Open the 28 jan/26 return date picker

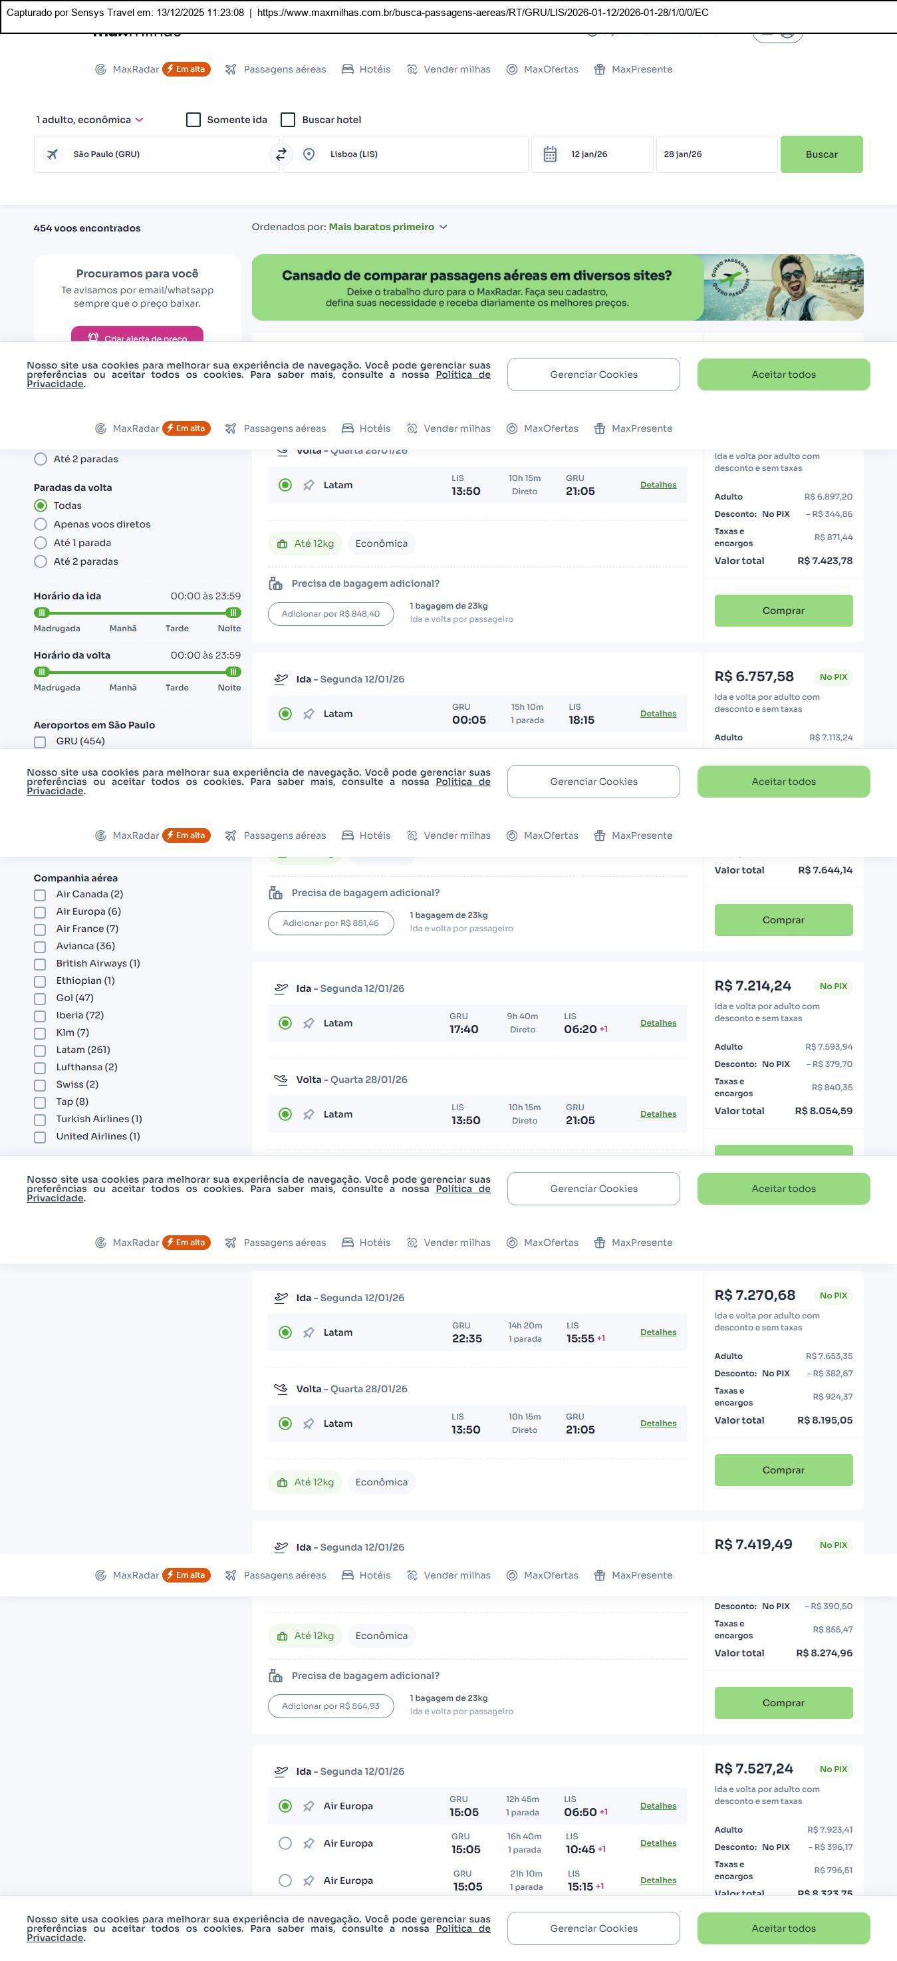tap(715, 154)
